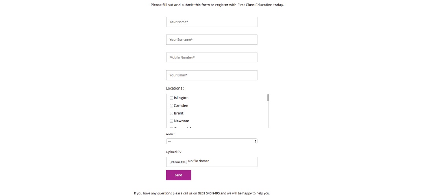This screenshot has width=437, height=196.
Task: Click into the Your Email field
Action: (211, 75)
